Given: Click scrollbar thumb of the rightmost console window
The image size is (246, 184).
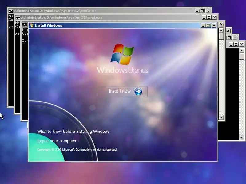Looking at the screenshot, I should pyautogui.click(x=242, y=56).
